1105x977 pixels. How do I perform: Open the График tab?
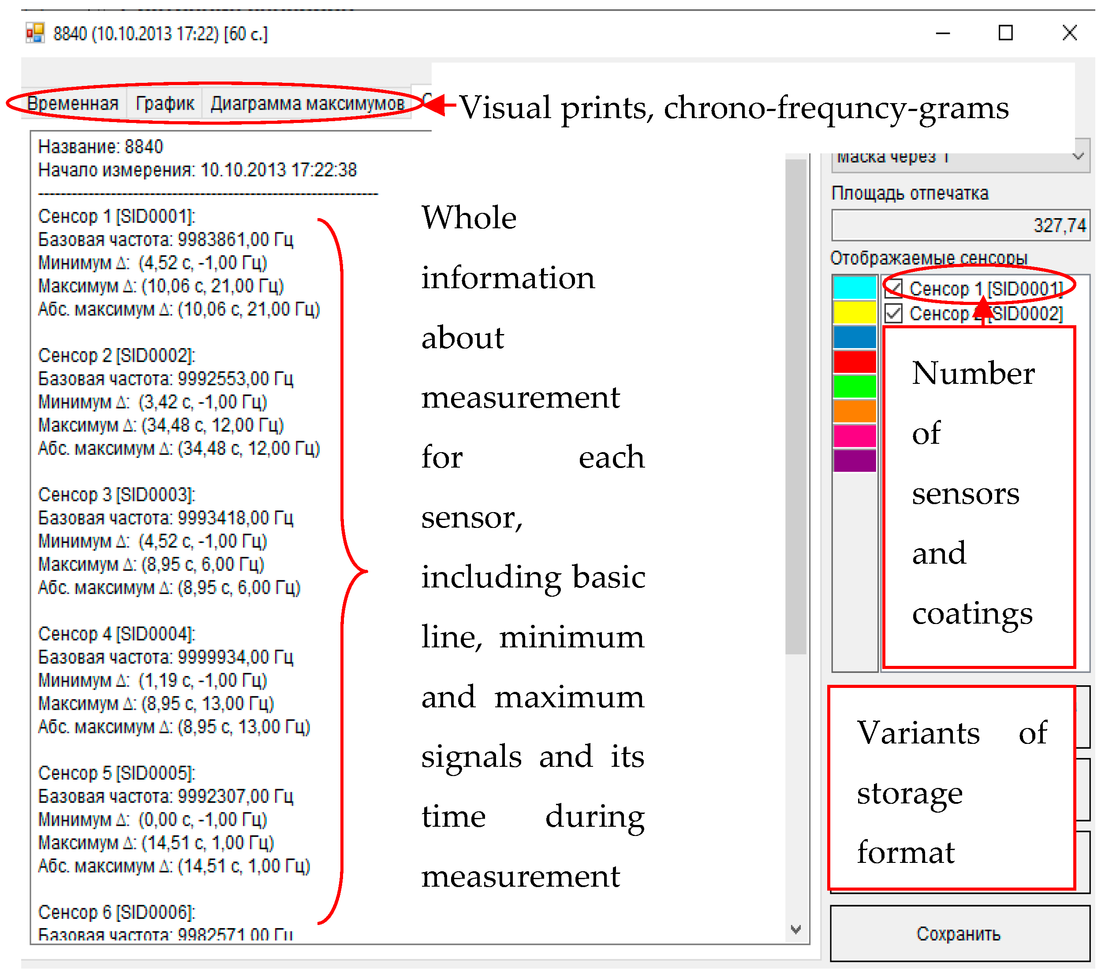tap(165, 103)
